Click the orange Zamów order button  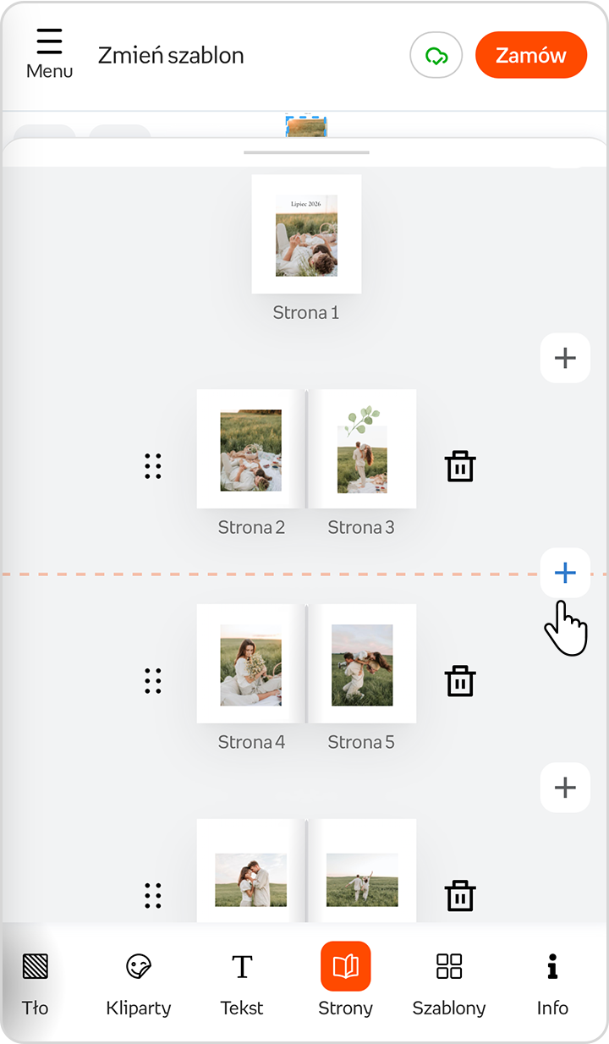[531, 56]
